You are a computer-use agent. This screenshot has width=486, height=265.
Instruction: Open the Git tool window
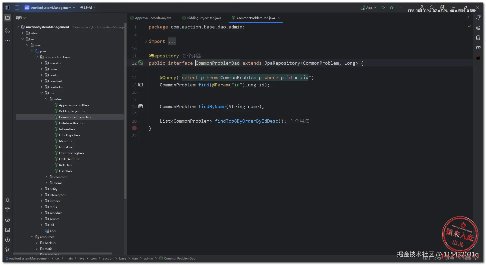(8, 250)
